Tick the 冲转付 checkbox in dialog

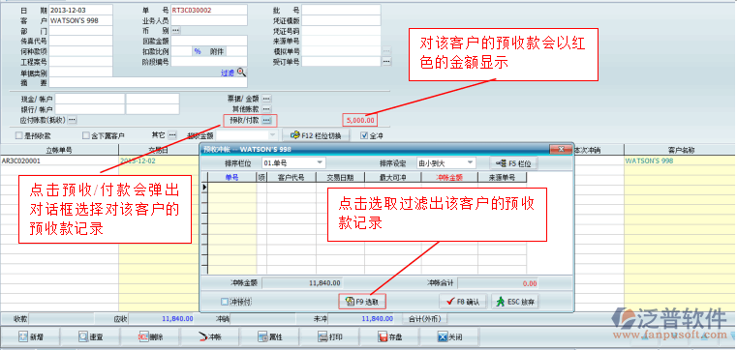point(225,302)
